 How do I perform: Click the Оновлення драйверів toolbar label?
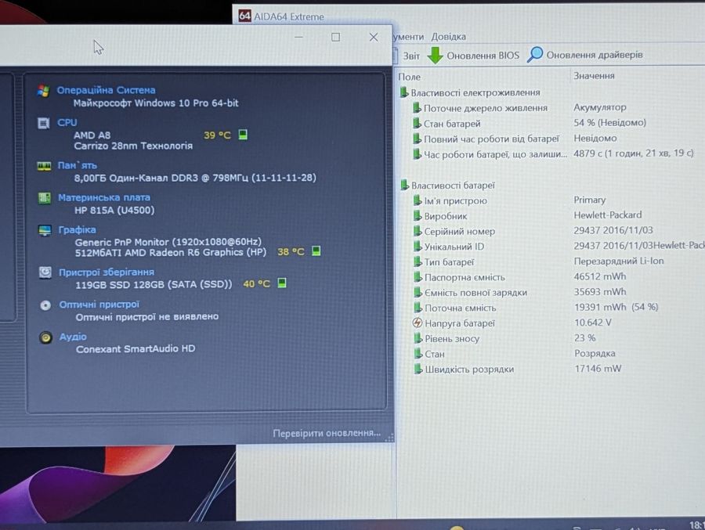pyautogui.click(x=595, y=54)
